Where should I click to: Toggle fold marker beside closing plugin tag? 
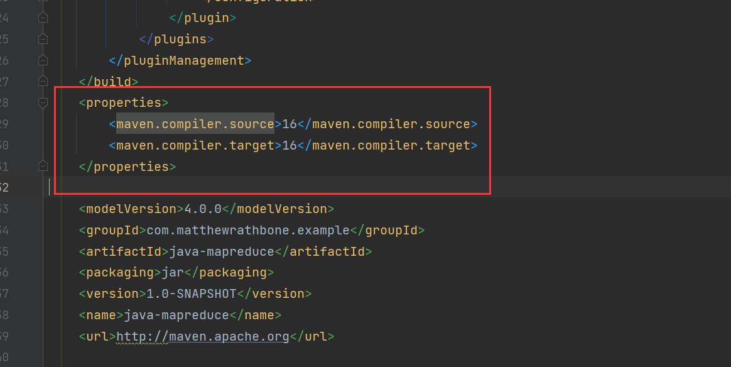click(43, 18)
